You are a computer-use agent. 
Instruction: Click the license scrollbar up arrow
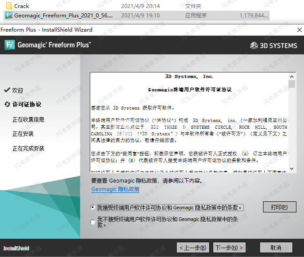pyautogui.click(x=292, y=77)
